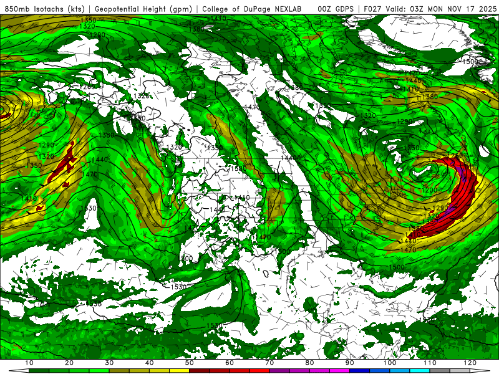Click the '40' color scale label
499x374 pixels.
click(149, 363)
